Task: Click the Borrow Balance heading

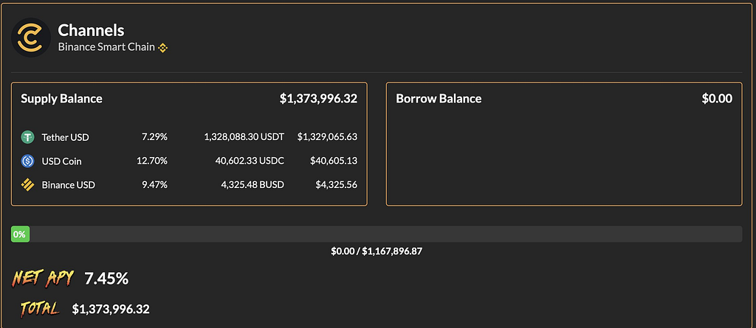Action: (439, 99)
